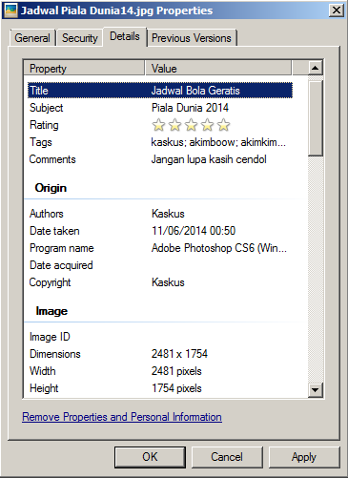
Task: Set rating to two stars
Action: coord(174,125)
